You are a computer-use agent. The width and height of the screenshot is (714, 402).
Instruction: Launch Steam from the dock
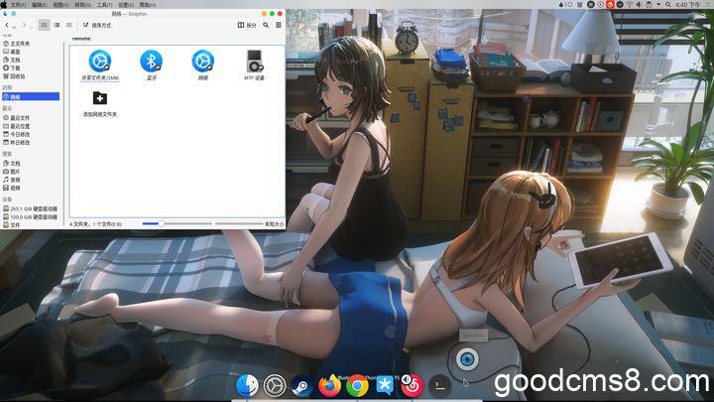coord(301,385)
